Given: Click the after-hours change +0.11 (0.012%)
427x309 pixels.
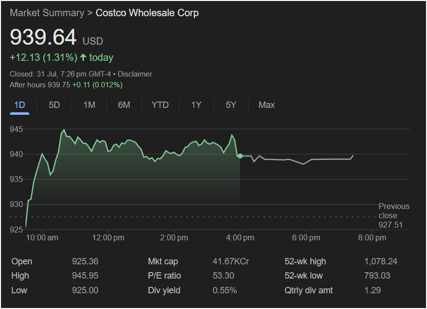Looking at the screenshot, I should coord(97,85).
